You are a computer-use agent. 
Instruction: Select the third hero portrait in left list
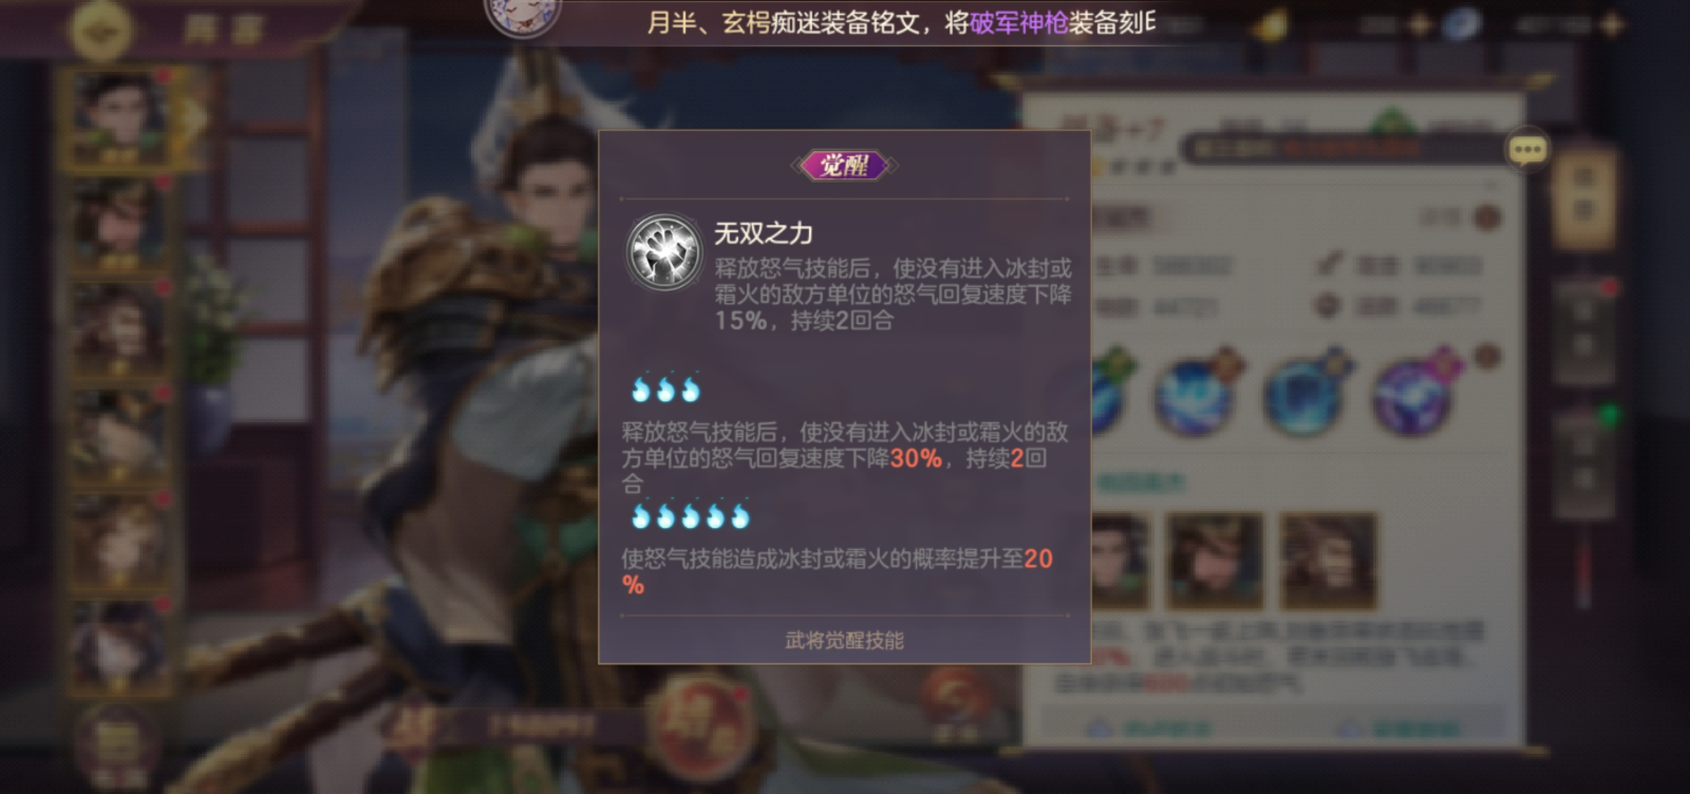119,330
